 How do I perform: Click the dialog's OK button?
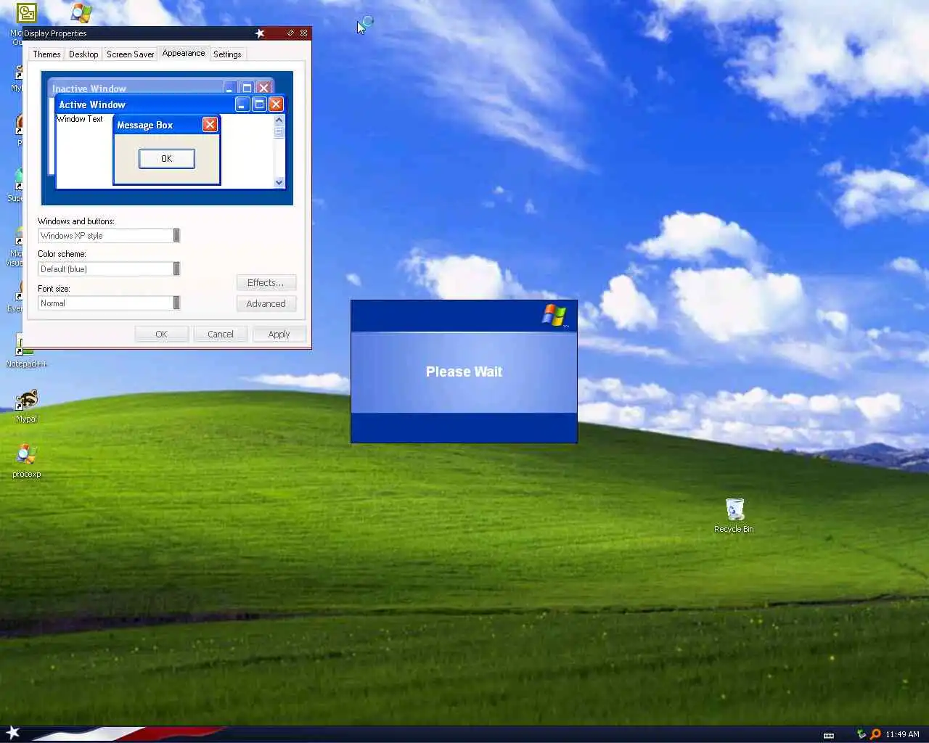coord(161,334)
